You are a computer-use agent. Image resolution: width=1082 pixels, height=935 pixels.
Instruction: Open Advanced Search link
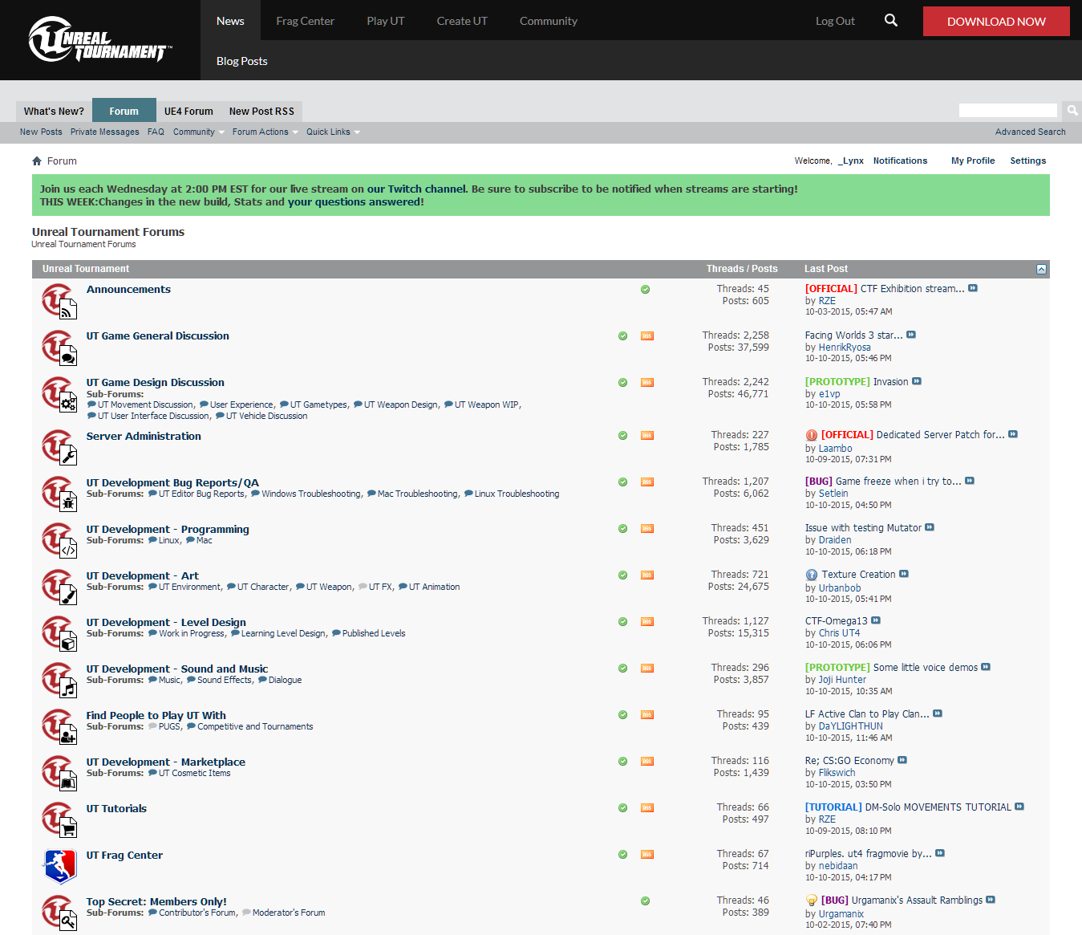(1030, 132)
